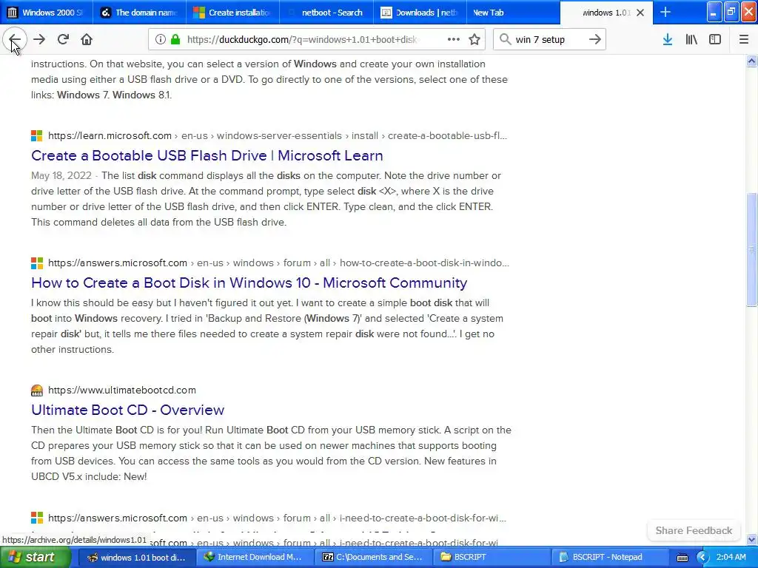758x568 pixels.
Task: Go back using the back arrow
Action: [x=15, y=40]
